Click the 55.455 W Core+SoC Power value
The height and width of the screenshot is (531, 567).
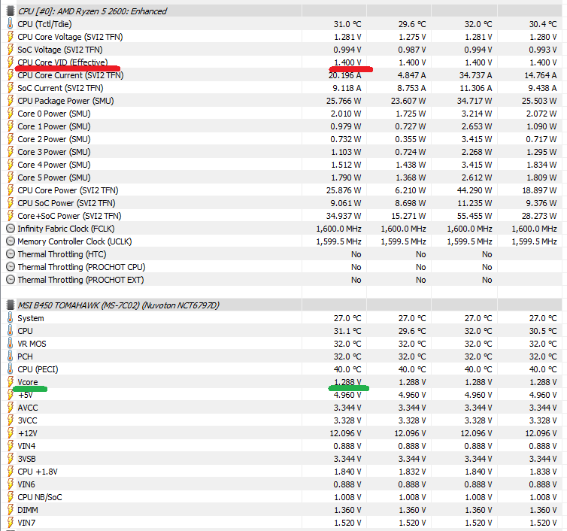(475, 216)
